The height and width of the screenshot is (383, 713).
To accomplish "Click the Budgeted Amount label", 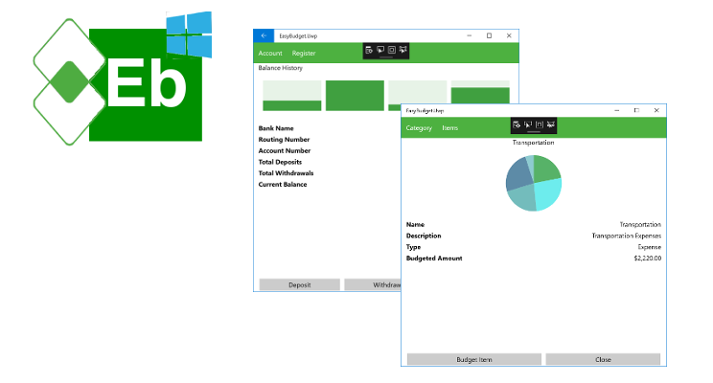I will [x=434, y=259].
